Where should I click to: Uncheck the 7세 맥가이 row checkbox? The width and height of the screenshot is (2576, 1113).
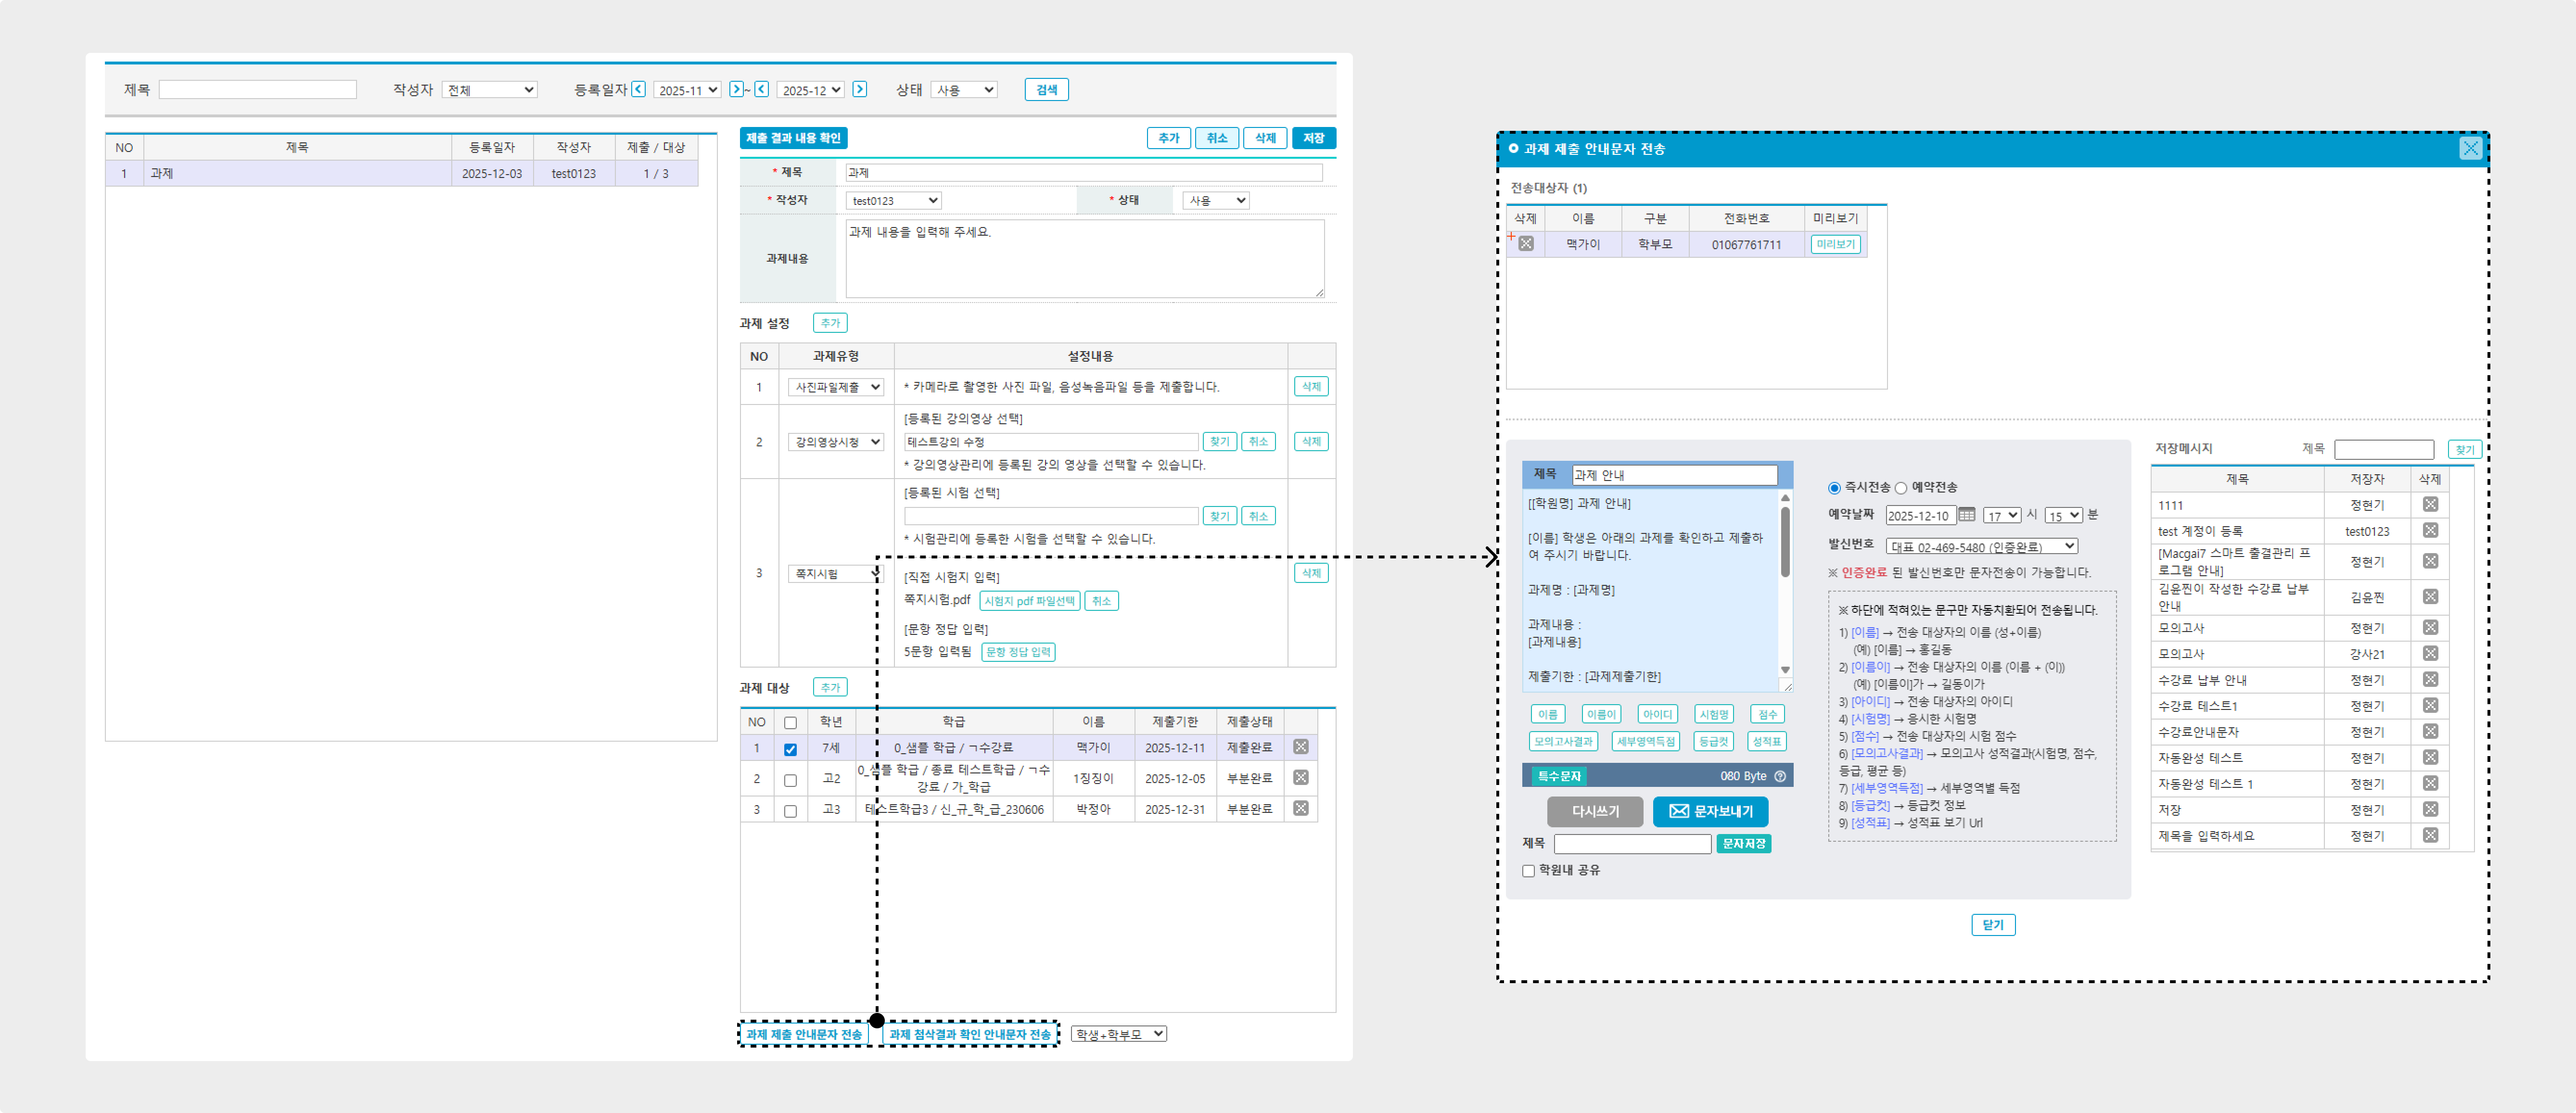point(790,749)
